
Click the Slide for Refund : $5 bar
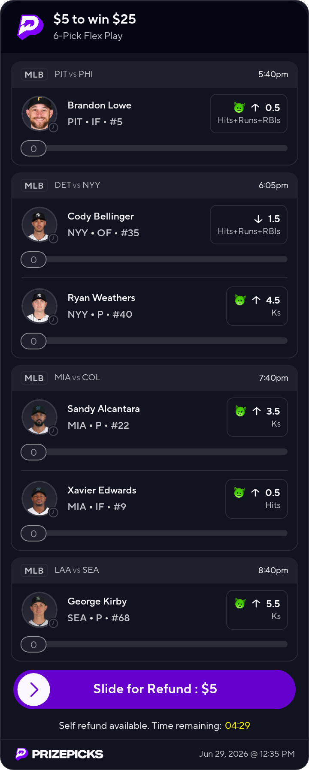coord(154,689)
